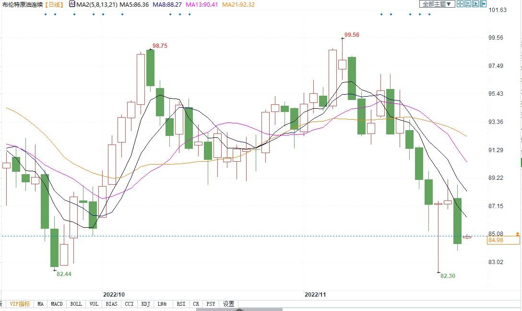Switch to the MACD indicator tab
Screen dimensions: 522x311
coord(57,304)
